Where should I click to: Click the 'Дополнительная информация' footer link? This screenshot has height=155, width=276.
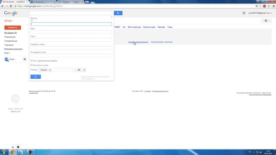pyautogui.click(x=260, y=95)
